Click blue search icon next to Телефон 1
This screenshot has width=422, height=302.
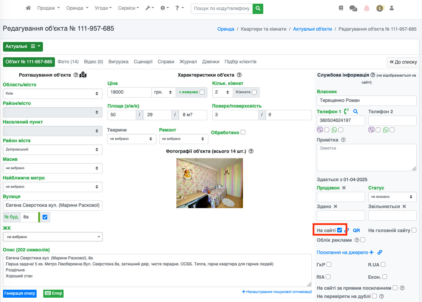click(355, 112)
